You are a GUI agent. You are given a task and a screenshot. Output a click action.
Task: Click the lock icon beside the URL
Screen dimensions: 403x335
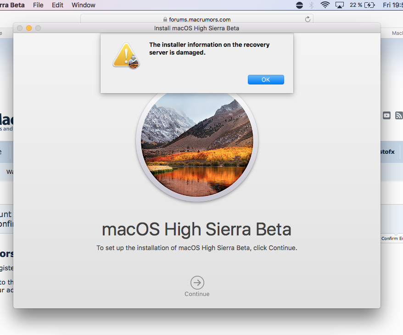click(165, 20)
